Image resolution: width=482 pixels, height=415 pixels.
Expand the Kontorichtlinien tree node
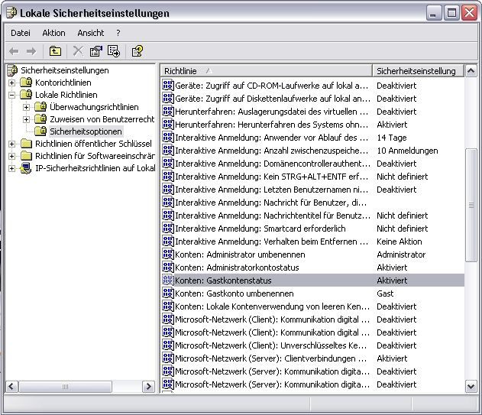pos(11,83)
